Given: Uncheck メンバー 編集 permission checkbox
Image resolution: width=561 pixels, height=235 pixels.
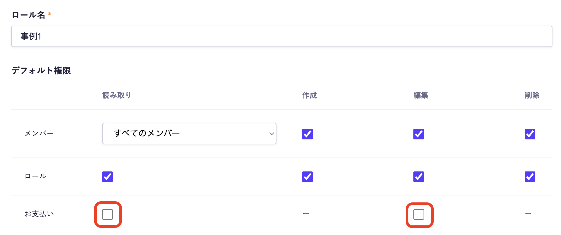Looking at the screenshot, I should (418, 134).
